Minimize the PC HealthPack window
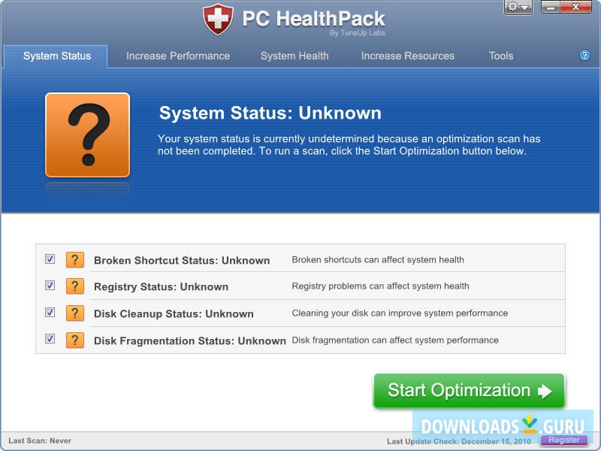The image size is (601, 451). [x=551, y=7]
